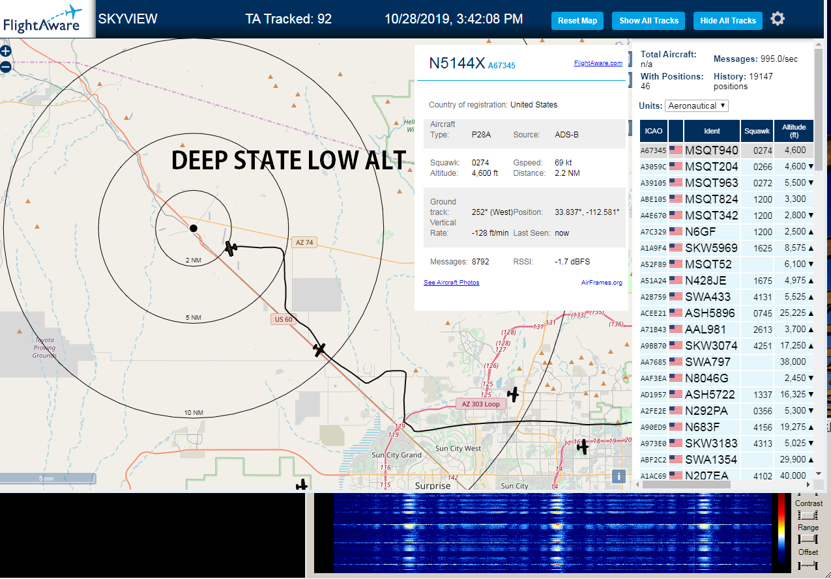The image size is (831, 579).
Task: Open See Aircraft Photos link
Action: tap(451, 283)
